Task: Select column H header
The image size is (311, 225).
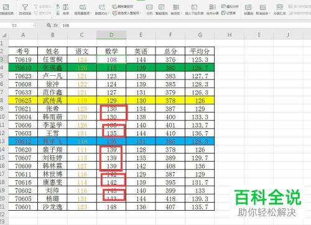Action: [230, 35]
